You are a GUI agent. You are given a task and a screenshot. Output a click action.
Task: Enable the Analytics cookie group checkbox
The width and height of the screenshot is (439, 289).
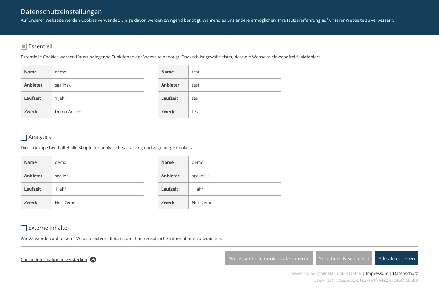[24, 137]
